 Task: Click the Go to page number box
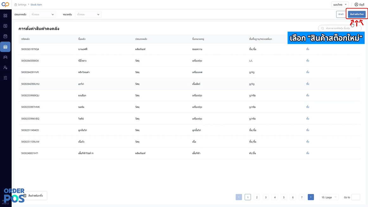356,197
